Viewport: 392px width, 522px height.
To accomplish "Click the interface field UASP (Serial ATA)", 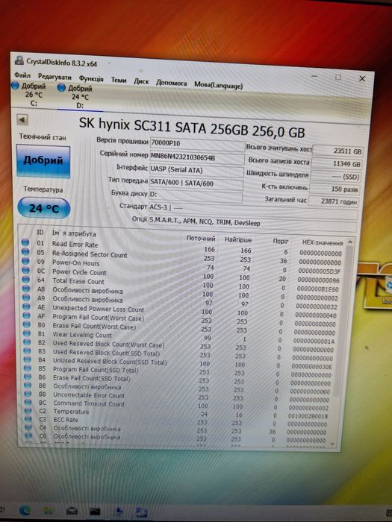I will tap(196, 171).
